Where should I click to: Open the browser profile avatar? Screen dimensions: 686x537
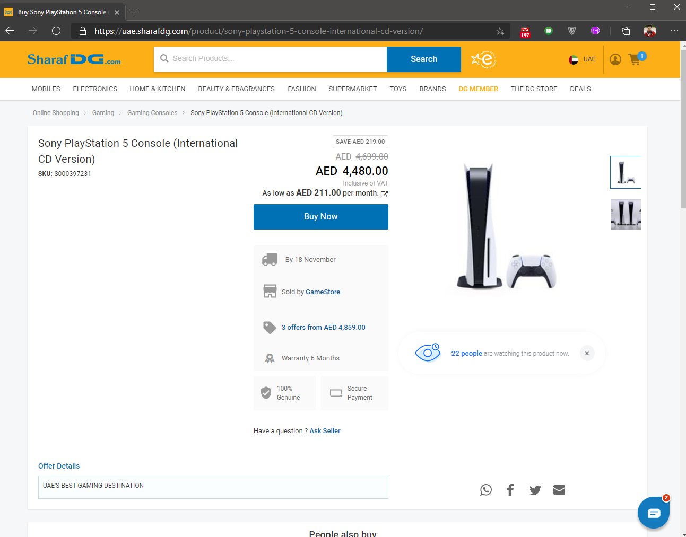650,31
